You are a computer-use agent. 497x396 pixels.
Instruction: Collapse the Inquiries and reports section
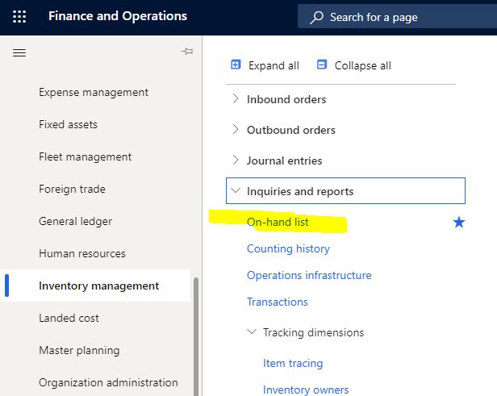(x=345, y=190)
